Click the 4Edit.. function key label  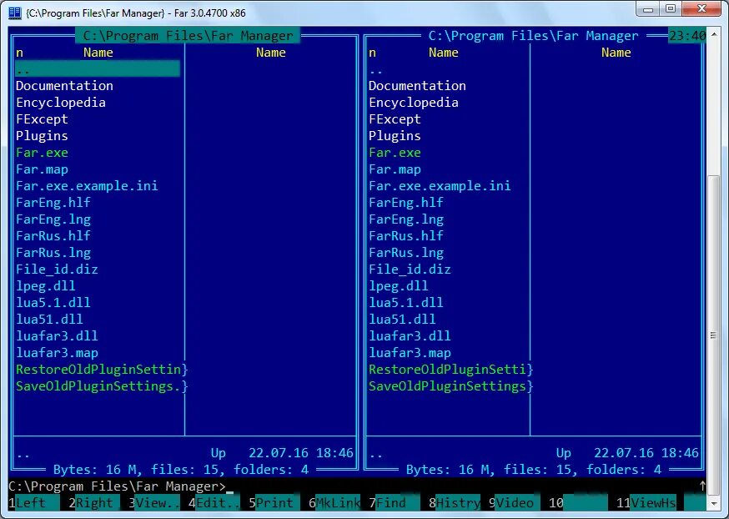tap(214, 502)
